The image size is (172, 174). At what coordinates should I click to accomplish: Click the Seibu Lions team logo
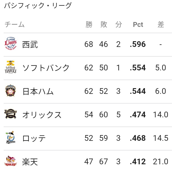click(11, 43)
